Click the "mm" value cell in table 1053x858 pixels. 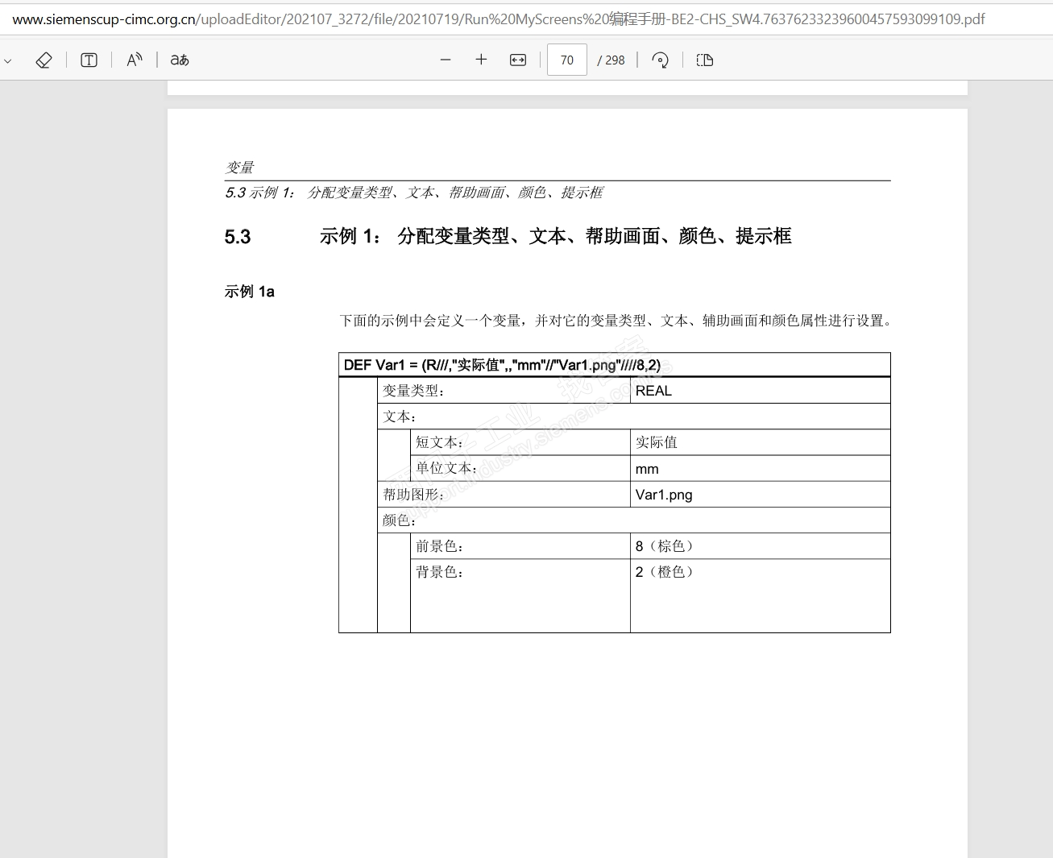coord(761,468)
